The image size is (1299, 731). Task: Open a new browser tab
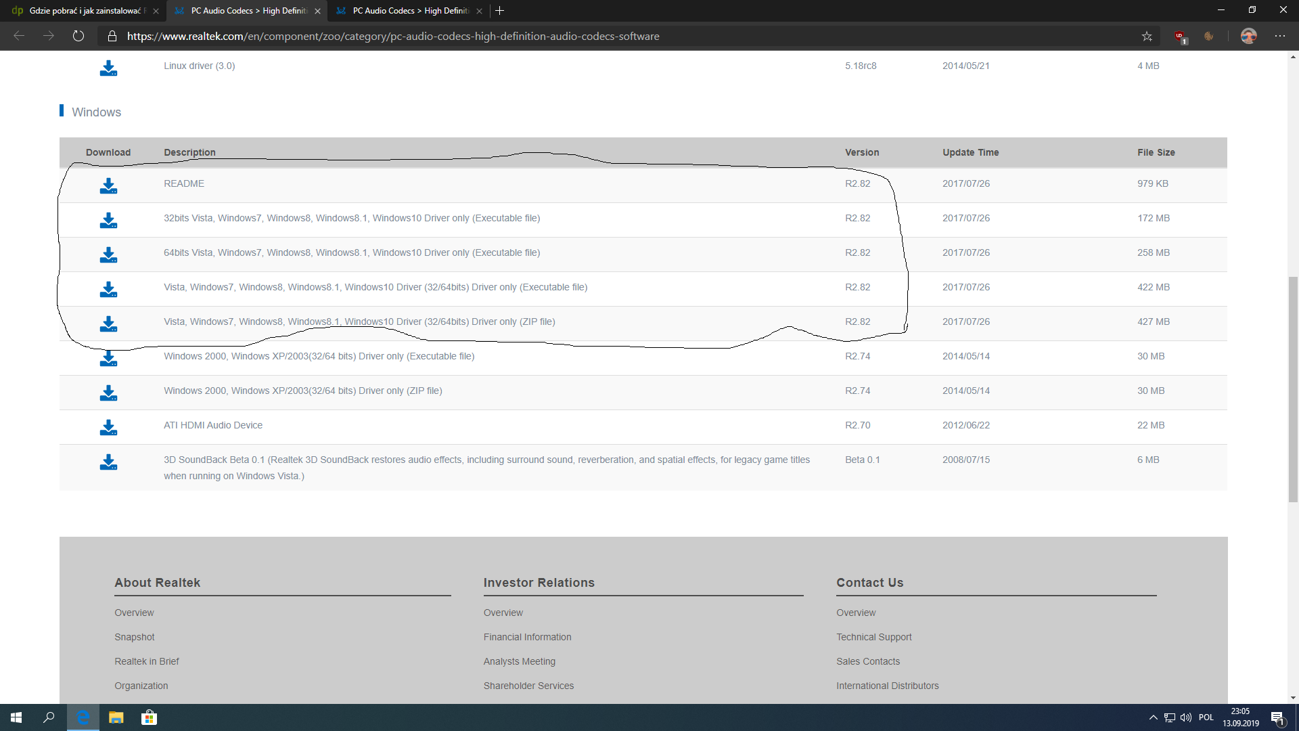(499, 11)
